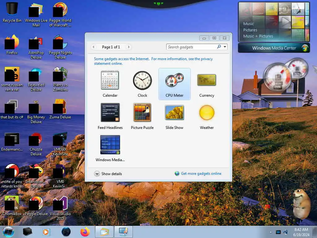Open the Start menu orb
The width and height of the screenshot is (317, 238).
8,232
